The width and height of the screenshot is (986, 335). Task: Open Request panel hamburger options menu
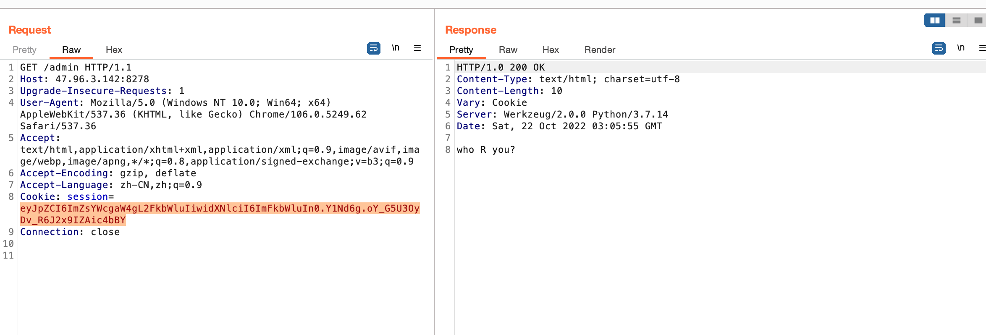tap(417, 48)
